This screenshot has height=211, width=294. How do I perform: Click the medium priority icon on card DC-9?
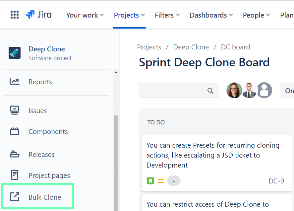pyautogui.click(x=160, y=181)
